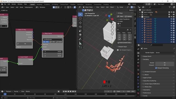Select the Scale tool in viewport toolbar
This screenshot has height=99, width=176.
[80, 31]
